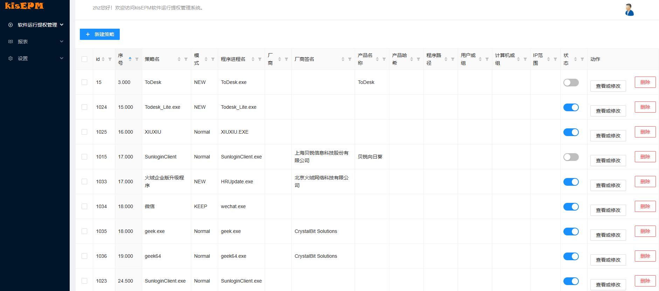This screenshot has height=291, width=659.
Task: Open filter for 厂商 column
Action: point(286,59)
